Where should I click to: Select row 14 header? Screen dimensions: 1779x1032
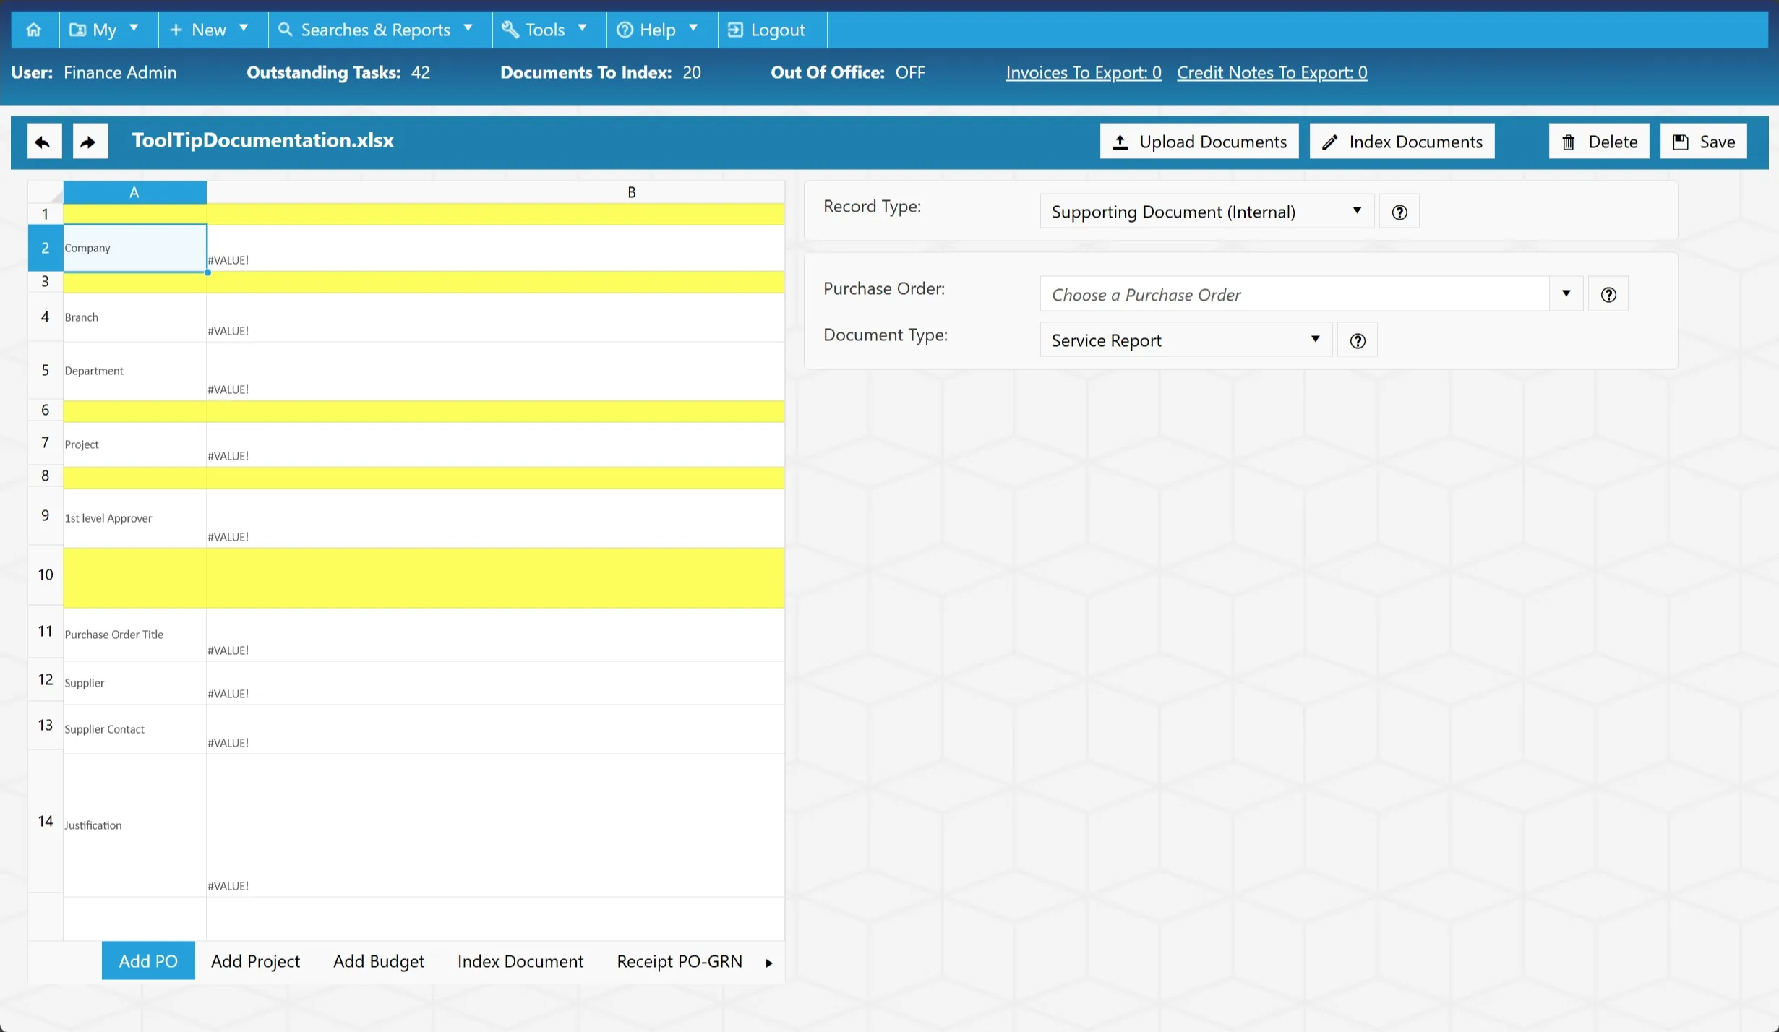tap(46, 822)
